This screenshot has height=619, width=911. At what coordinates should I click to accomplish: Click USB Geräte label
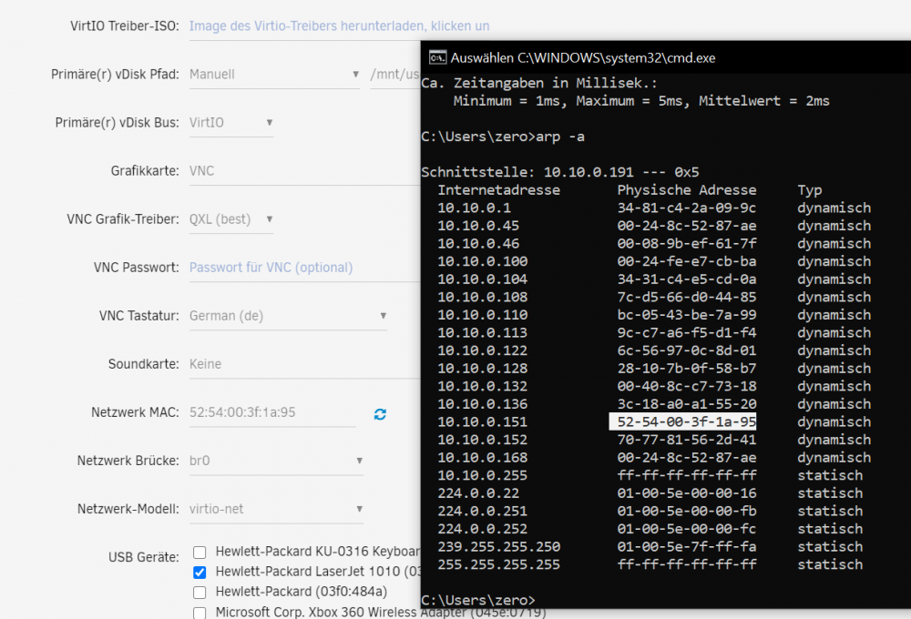tap(144, 557)
